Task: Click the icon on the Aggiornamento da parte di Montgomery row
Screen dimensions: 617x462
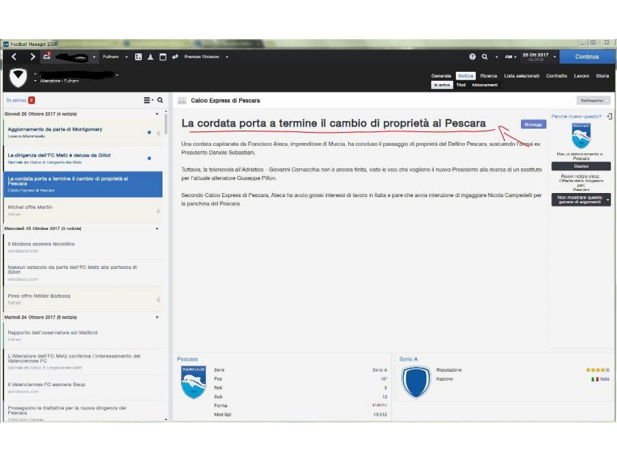Action: pyautogui.click(x=158, y=132)
